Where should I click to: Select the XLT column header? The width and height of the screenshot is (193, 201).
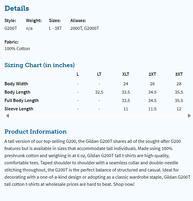tap(126, 74)
